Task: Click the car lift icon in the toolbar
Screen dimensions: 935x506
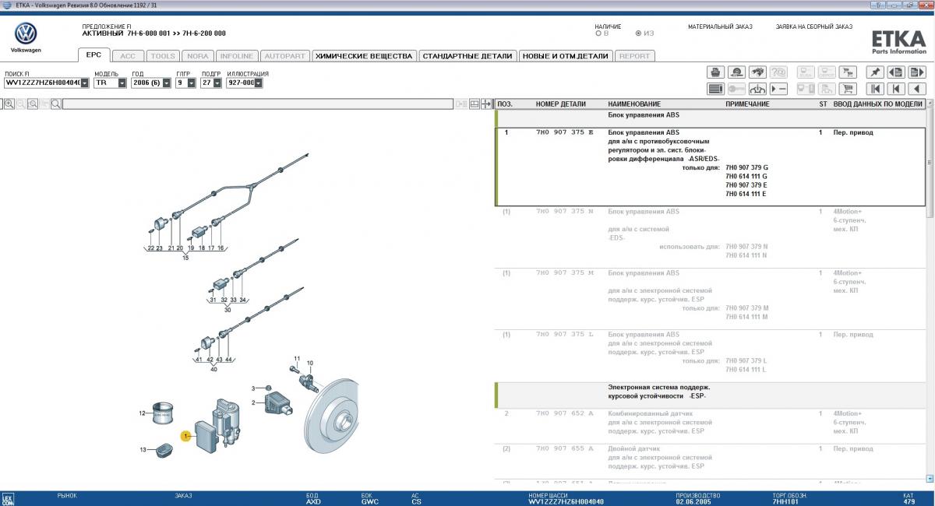Action: [757, 89]
